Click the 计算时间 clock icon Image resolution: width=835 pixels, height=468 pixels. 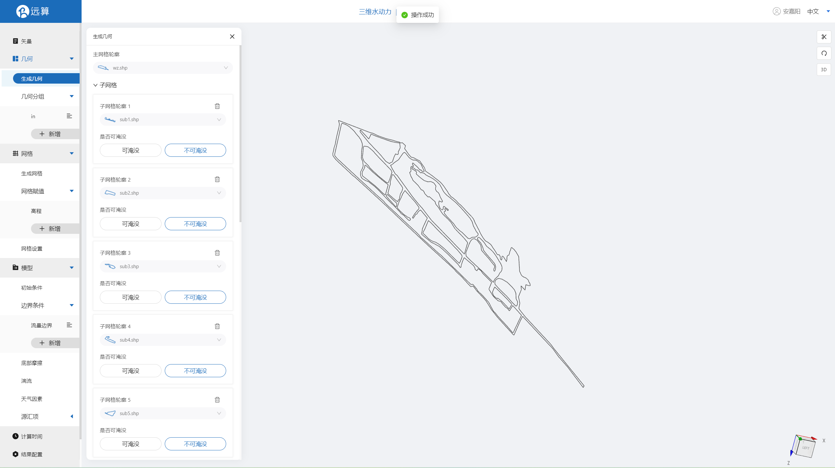(x=15, y=436)
